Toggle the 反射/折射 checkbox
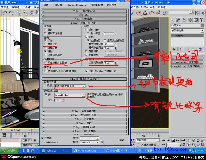 (x=86, y=30)
